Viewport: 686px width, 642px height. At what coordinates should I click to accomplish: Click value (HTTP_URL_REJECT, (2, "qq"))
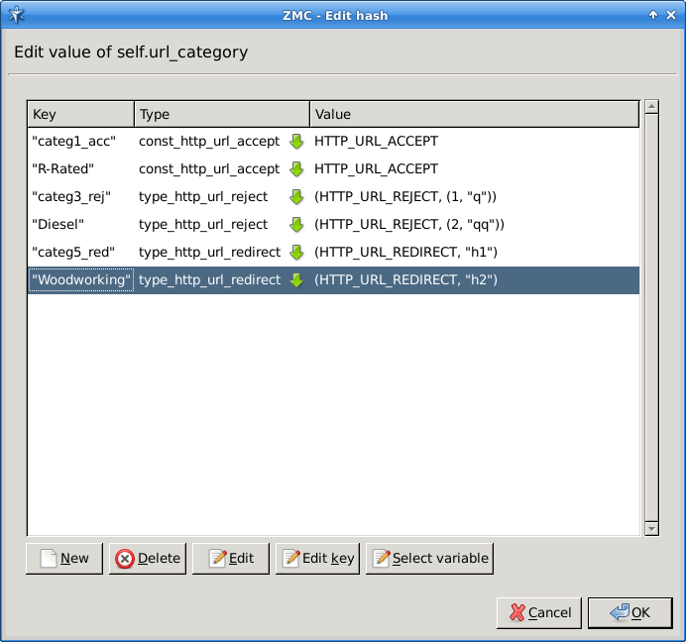[x=409, y=224]
